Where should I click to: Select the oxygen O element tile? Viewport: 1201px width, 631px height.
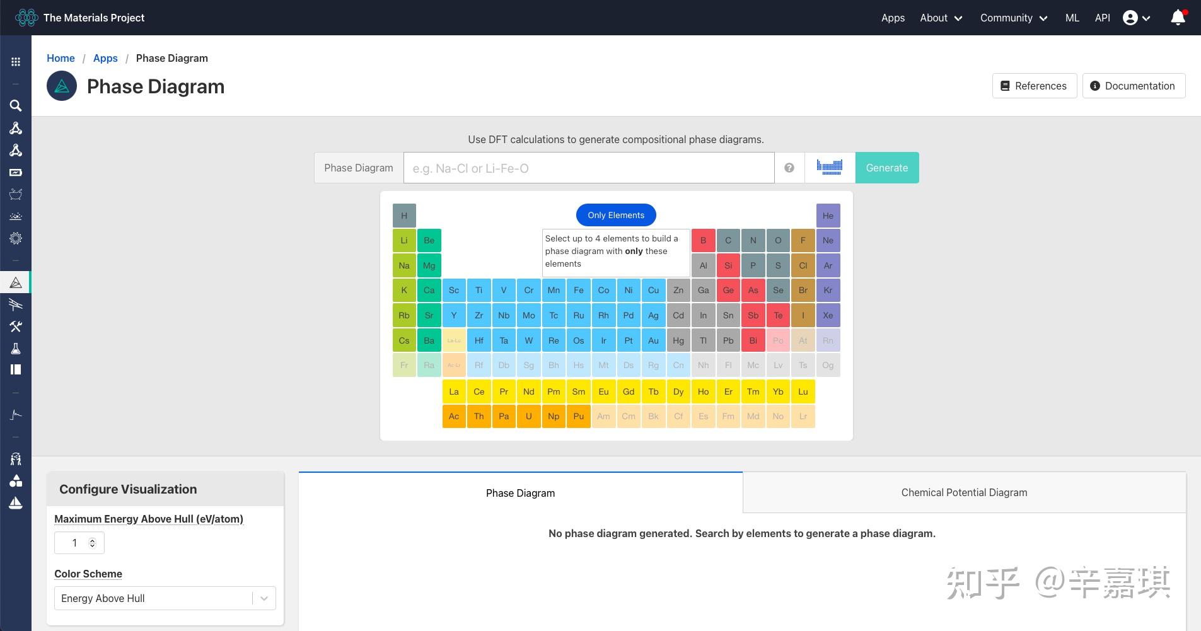point(778,241)
